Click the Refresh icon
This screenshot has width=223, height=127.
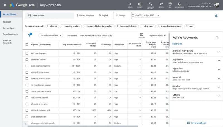pos(161,5)
